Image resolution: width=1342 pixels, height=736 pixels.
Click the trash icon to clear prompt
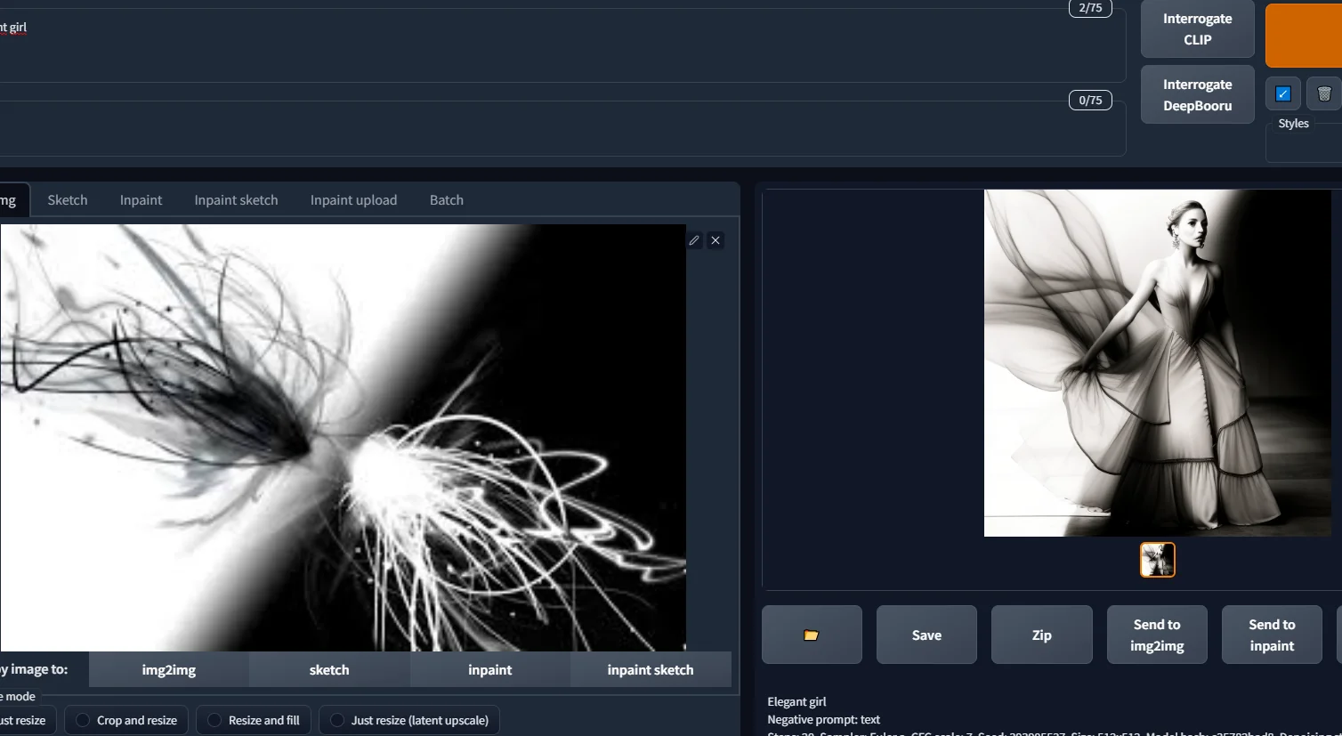point(1324,93)
